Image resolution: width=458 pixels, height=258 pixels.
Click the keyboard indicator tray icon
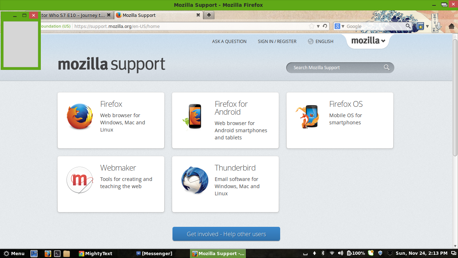click(x=305, y=254)
